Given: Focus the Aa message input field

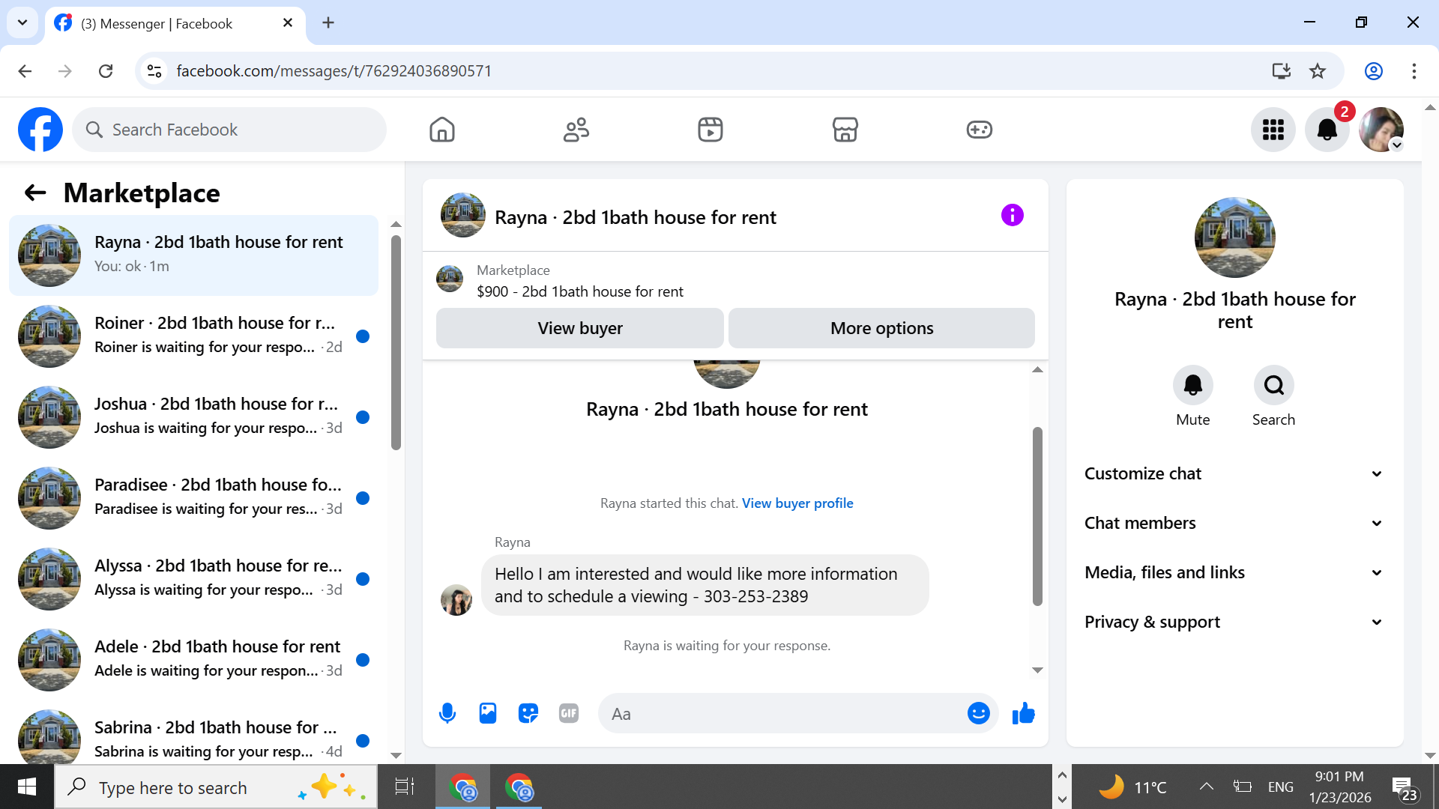Looking at the screenshot, I should coord(783,713).
